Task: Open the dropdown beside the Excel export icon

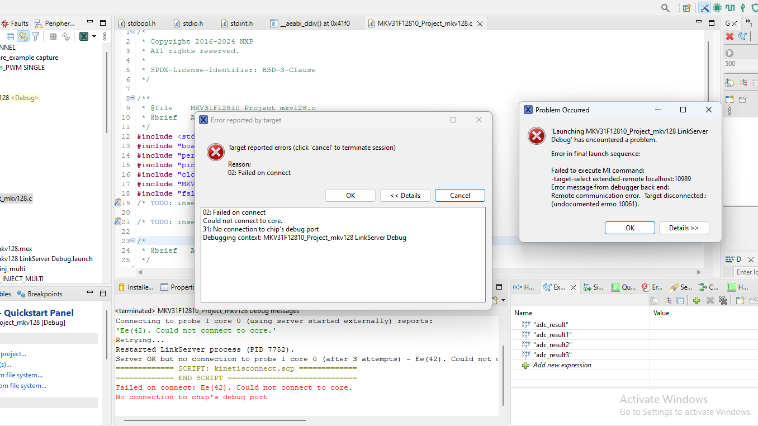Action: (93, 36)
